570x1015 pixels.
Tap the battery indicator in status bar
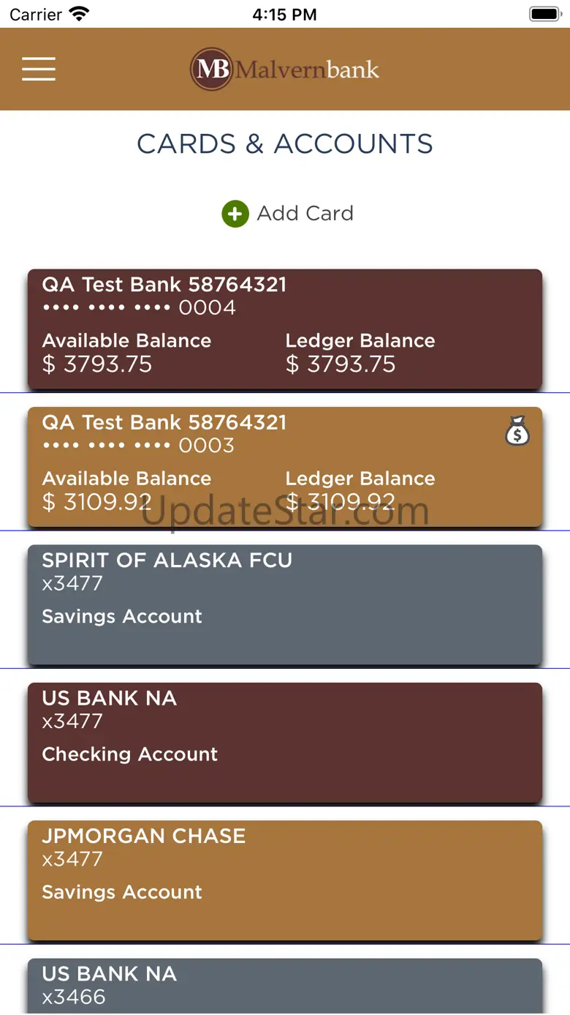click(544, 14)
